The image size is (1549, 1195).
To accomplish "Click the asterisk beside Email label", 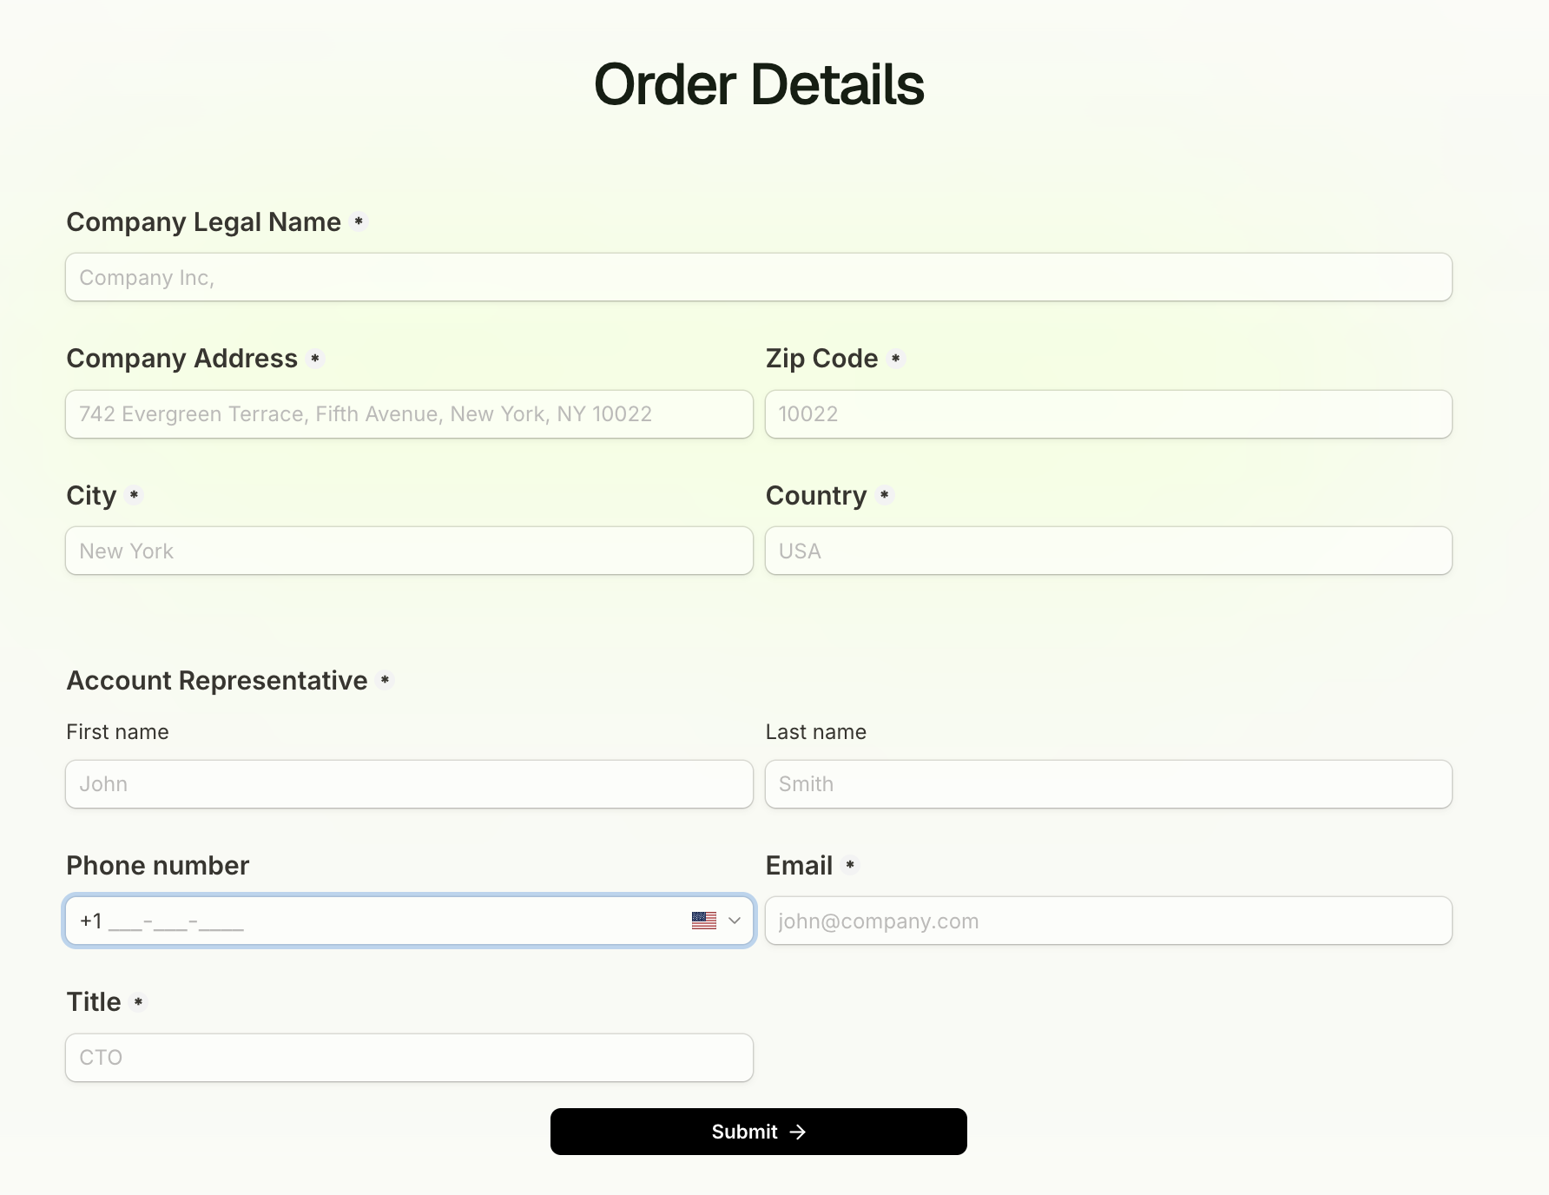I will click(851, 866).
